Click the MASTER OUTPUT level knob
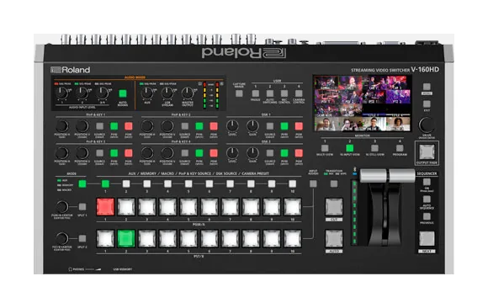This screenshot has height=308, width=488. click(x=188, y=93)
